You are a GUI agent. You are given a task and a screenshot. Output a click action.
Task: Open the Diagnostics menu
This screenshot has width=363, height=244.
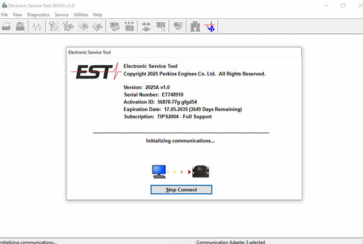38,14
